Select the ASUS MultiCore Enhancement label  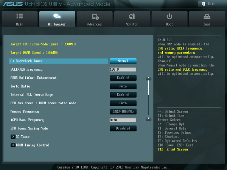(33, 78)
